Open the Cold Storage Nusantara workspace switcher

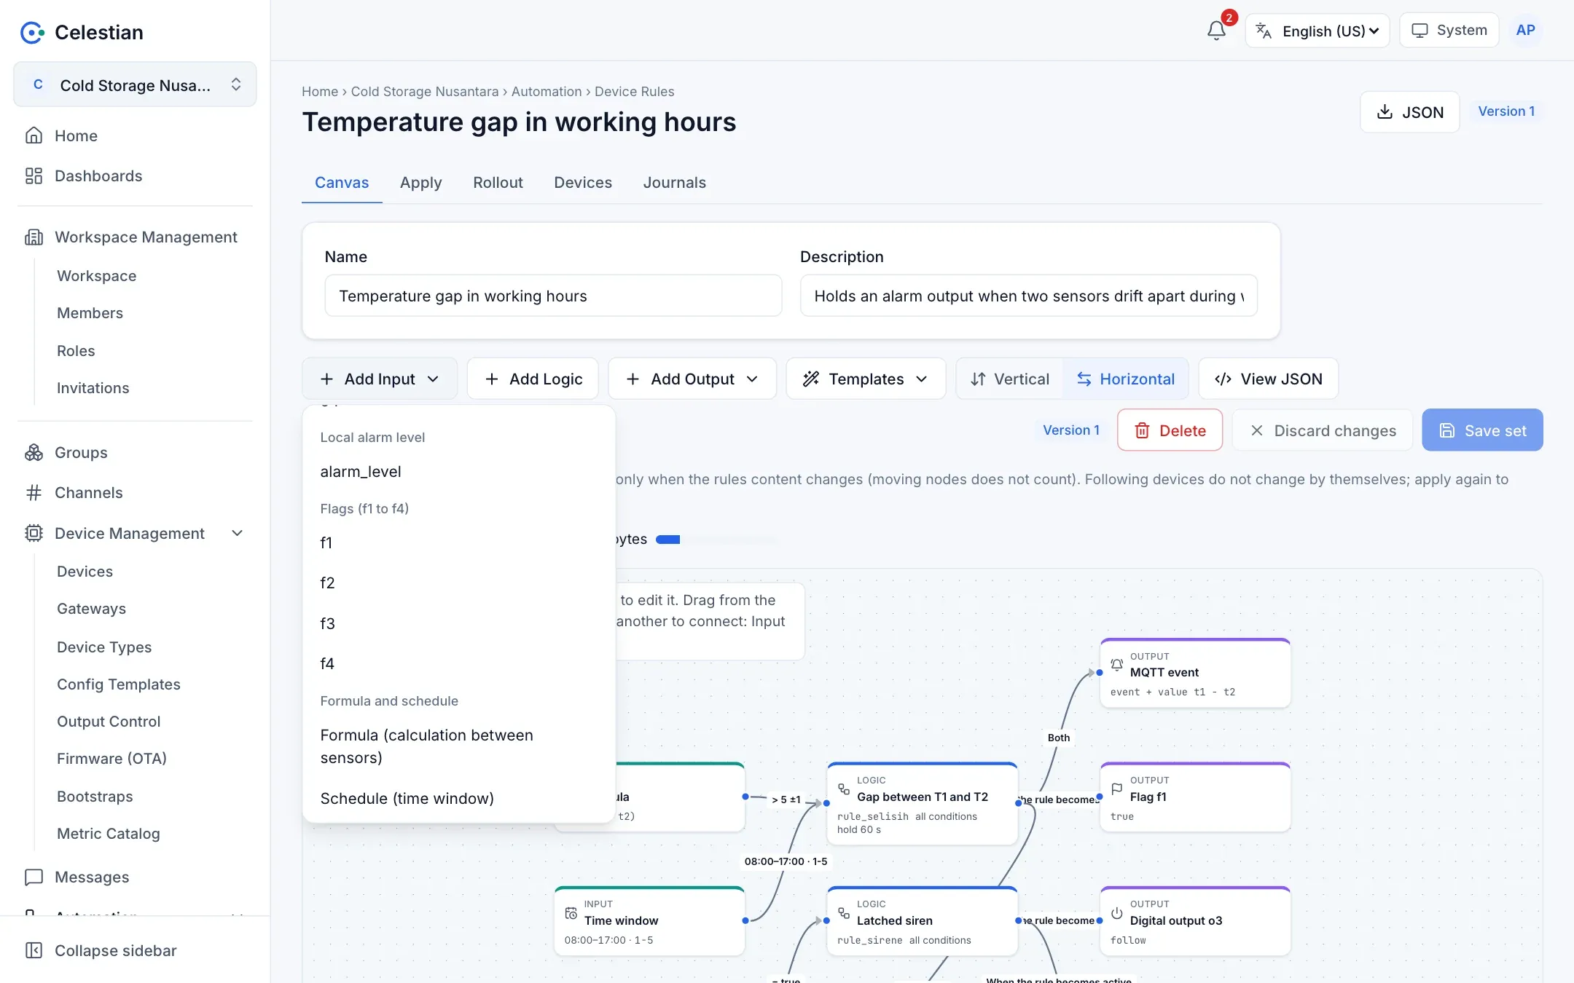tap(135, 84)
